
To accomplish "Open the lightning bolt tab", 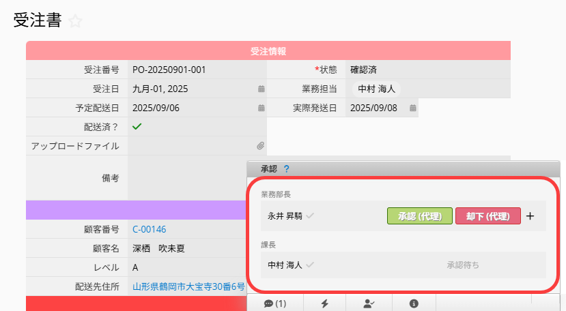I will [x=324, y=303].
